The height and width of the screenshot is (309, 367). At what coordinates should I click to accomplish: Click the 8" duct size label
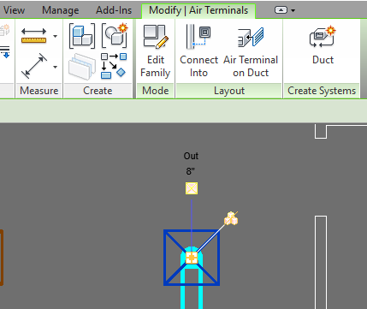pos(191,171)
